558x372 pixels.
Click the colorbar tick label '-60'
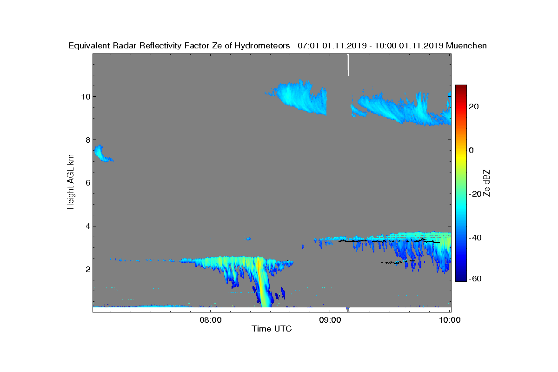point(474,279)
